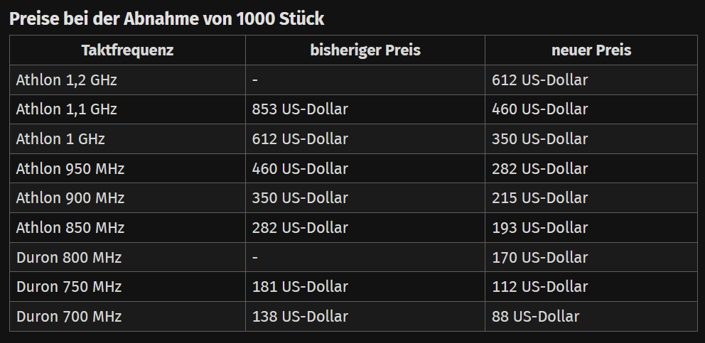This screenshot has width=705, height=343.
Task: Select the 'bisheriger Preis' column header
Action: [365, 50]
